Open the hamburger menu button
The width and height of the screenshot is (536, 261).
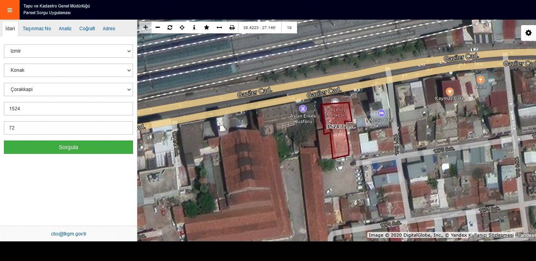[10, 10]
